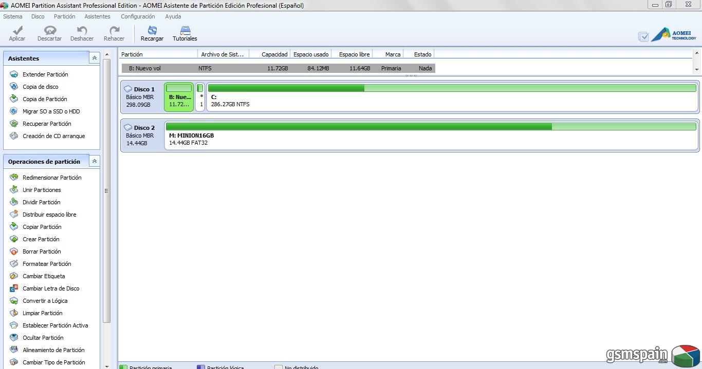Click the Aplicar checkmark toolbar icon
The height and width of the screenshot is (369, 702).
(17, 31)
